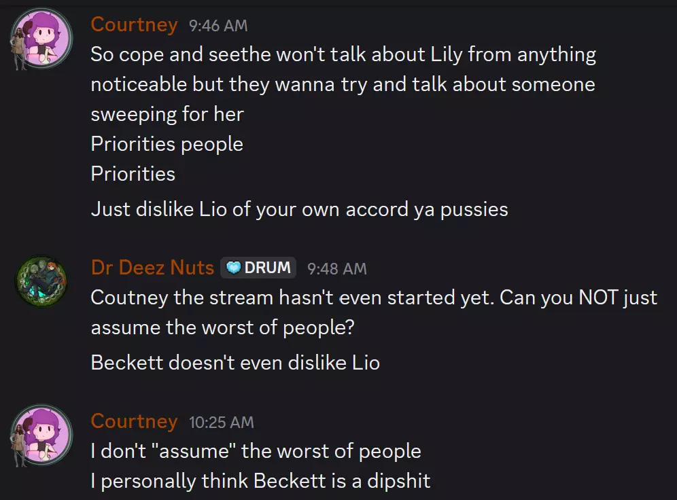Viewport: 677px width, 500px height.
Task: Click the 'sweeping for her' message line
Action: point(167,114)
